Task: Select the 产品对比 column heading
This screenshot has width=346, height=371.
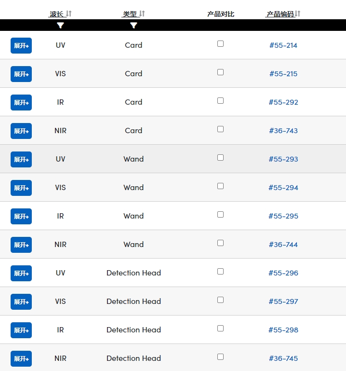Action: (x=221, y=14)
